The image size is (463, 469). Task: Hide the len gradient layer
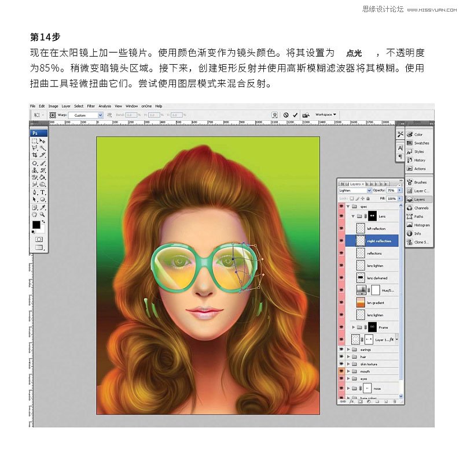pos(341,303)
